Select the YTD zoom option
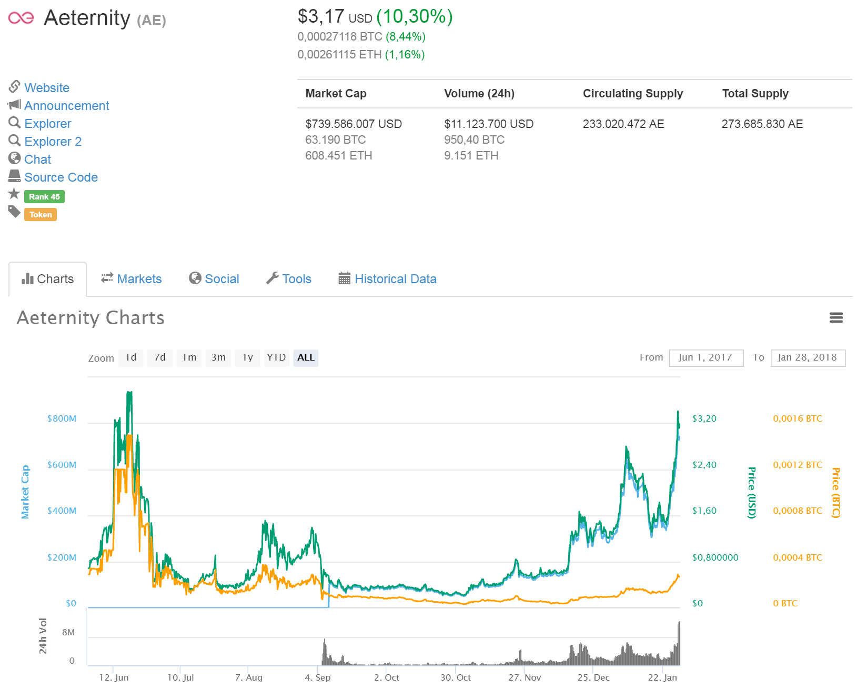This screenshot has height=688, width=866. pyautogui.click(x=276, y=357)
